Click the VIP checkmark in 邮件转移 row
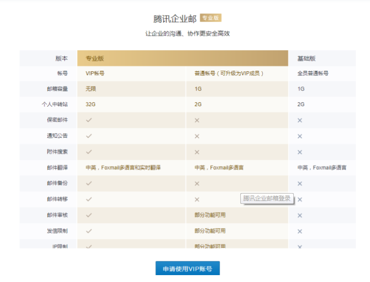 [x=89, y=199]
